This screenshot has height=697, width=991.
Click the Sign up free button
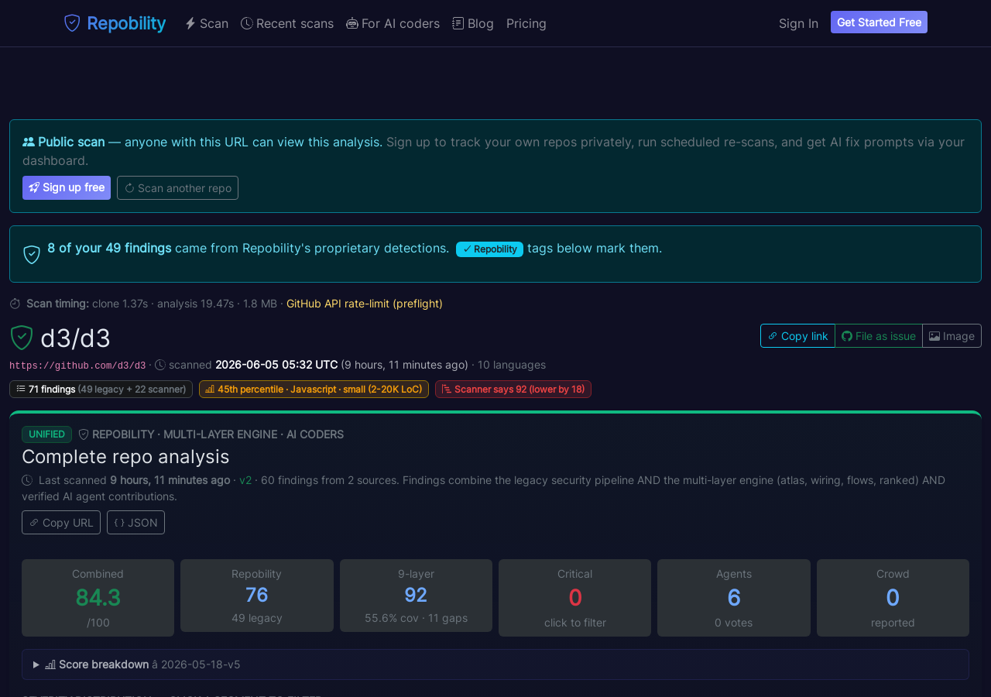coord(67,187)
